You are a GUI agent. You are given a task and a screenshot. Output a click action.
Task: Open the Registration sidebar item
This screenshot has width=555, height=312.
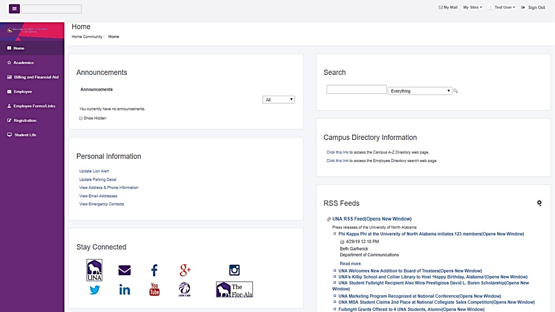point(25,120)
